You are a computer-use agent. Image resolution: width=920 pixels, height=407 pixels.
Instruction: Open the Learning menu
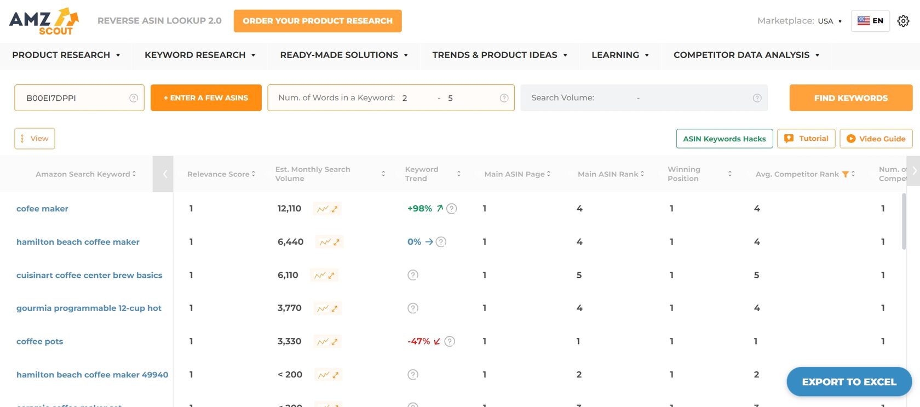[620, 55]
